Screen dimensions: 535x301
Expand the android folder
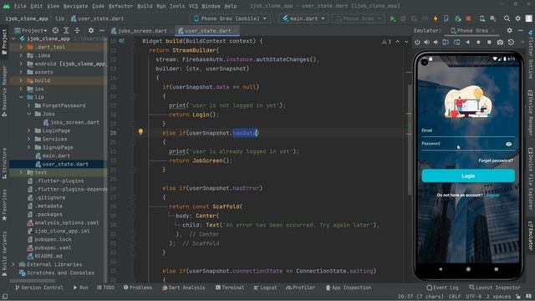(22, 64)
